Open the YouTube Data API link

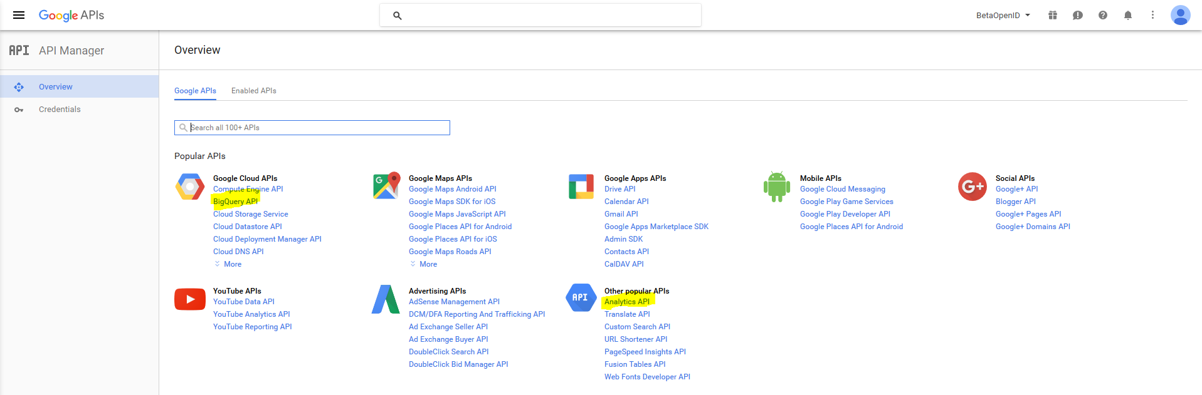[244, 302]
